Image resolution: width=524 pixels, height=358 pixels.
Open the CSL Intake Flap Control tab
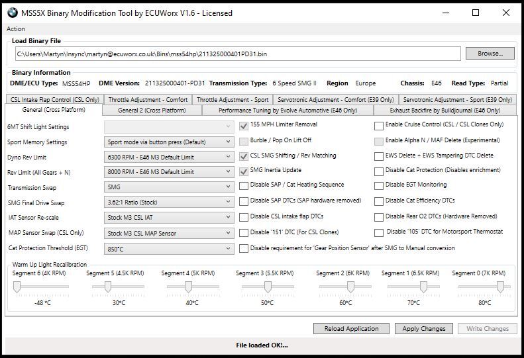tap(55, 100)
